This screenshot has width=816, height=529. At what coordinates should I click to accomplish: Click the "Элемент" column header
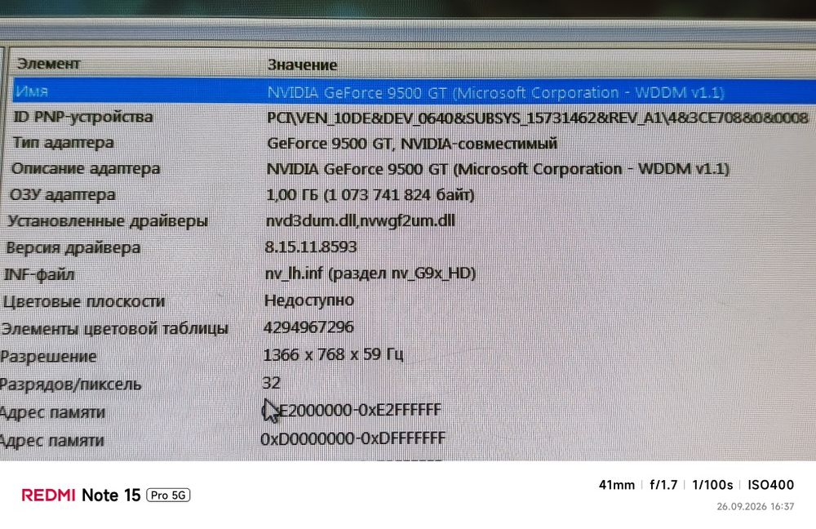[48, 64]
